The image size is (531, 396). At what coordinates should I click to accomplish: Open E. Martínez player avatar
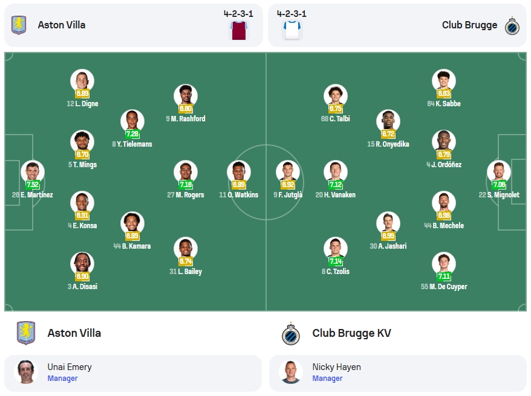[33, 172]
